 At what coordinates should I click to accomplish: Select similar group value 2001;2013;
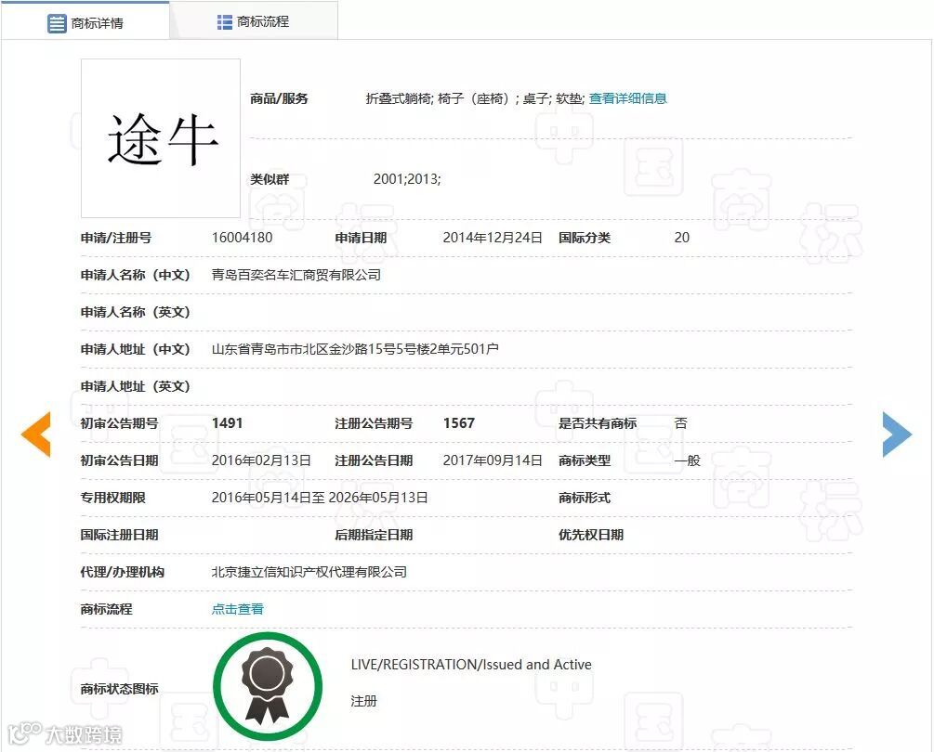click(407, 179)
